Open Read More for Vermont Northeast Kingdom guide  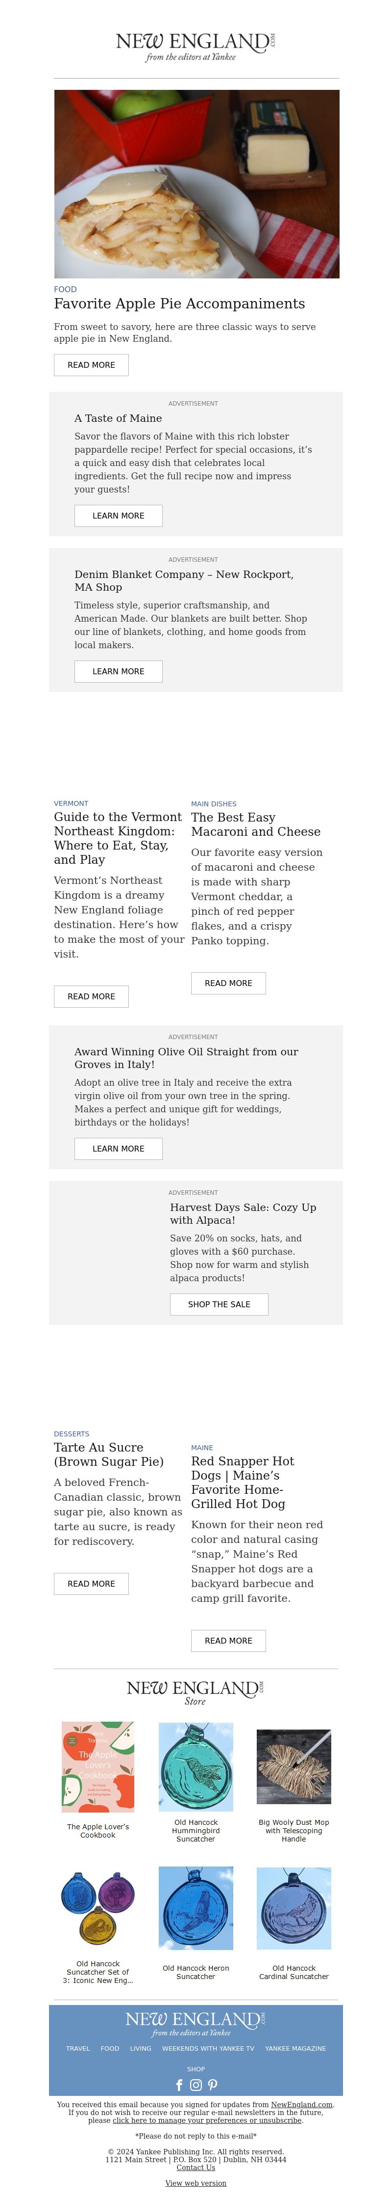coord(91,996)
